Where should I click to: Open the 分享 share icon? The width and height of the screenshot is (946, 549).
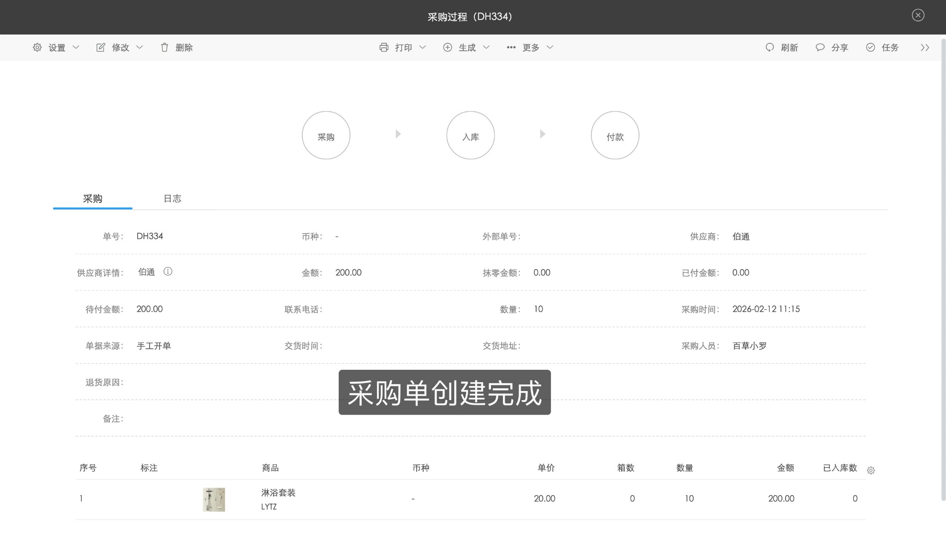tap(819, 47)
